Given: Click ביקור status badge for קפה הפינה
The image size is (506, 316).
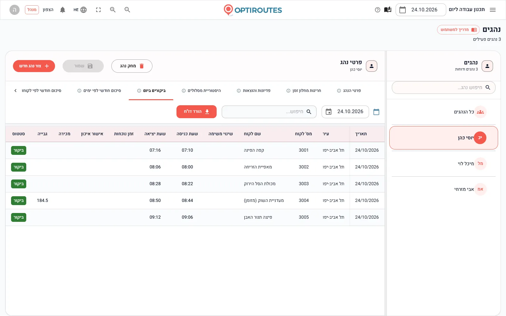Looking at the screenshot, I should pos(19,150).
